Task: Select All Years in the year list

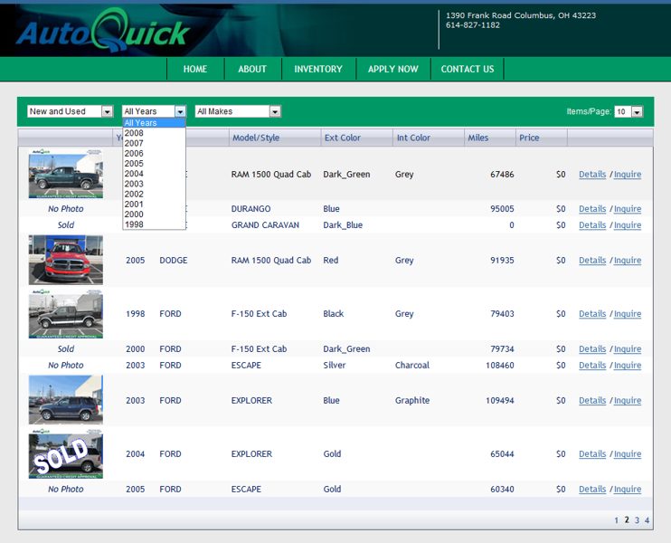Action: click(154, 123)
